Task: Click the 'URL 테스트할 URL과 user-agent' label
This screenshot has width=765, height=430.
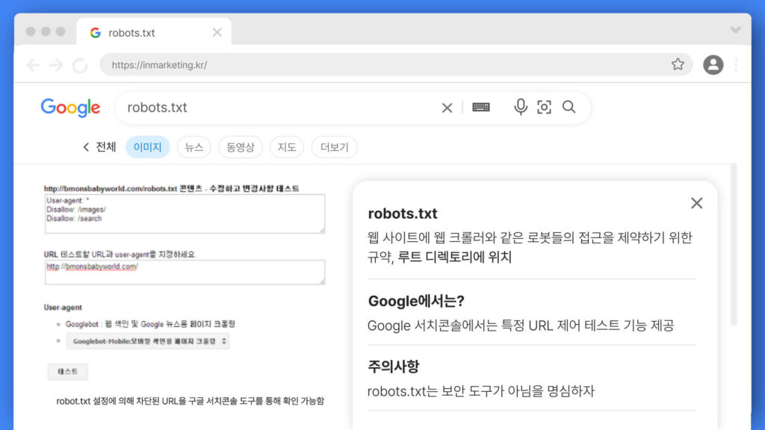Action: click(120, 254)
